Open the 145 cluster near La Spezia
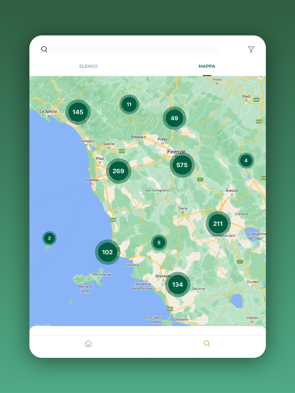The width and height of the screenshot is (295, 393). [78, 112]
